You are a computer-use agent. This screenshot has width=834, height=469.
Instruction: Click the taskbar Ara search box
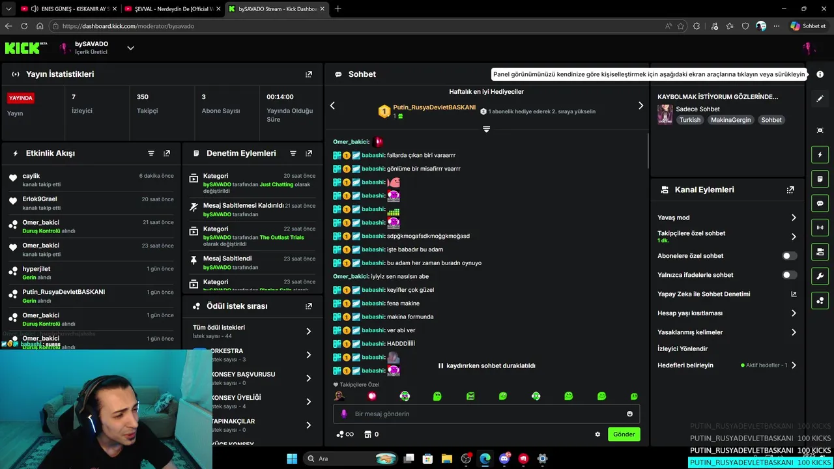352,459
